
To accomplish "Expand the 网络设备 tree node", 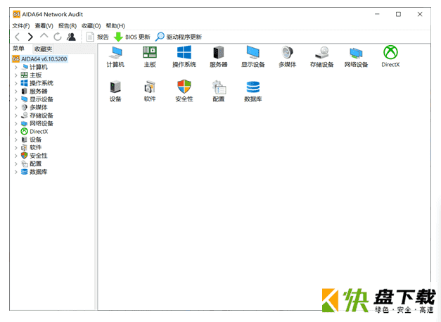I will [x=15, y=123].
